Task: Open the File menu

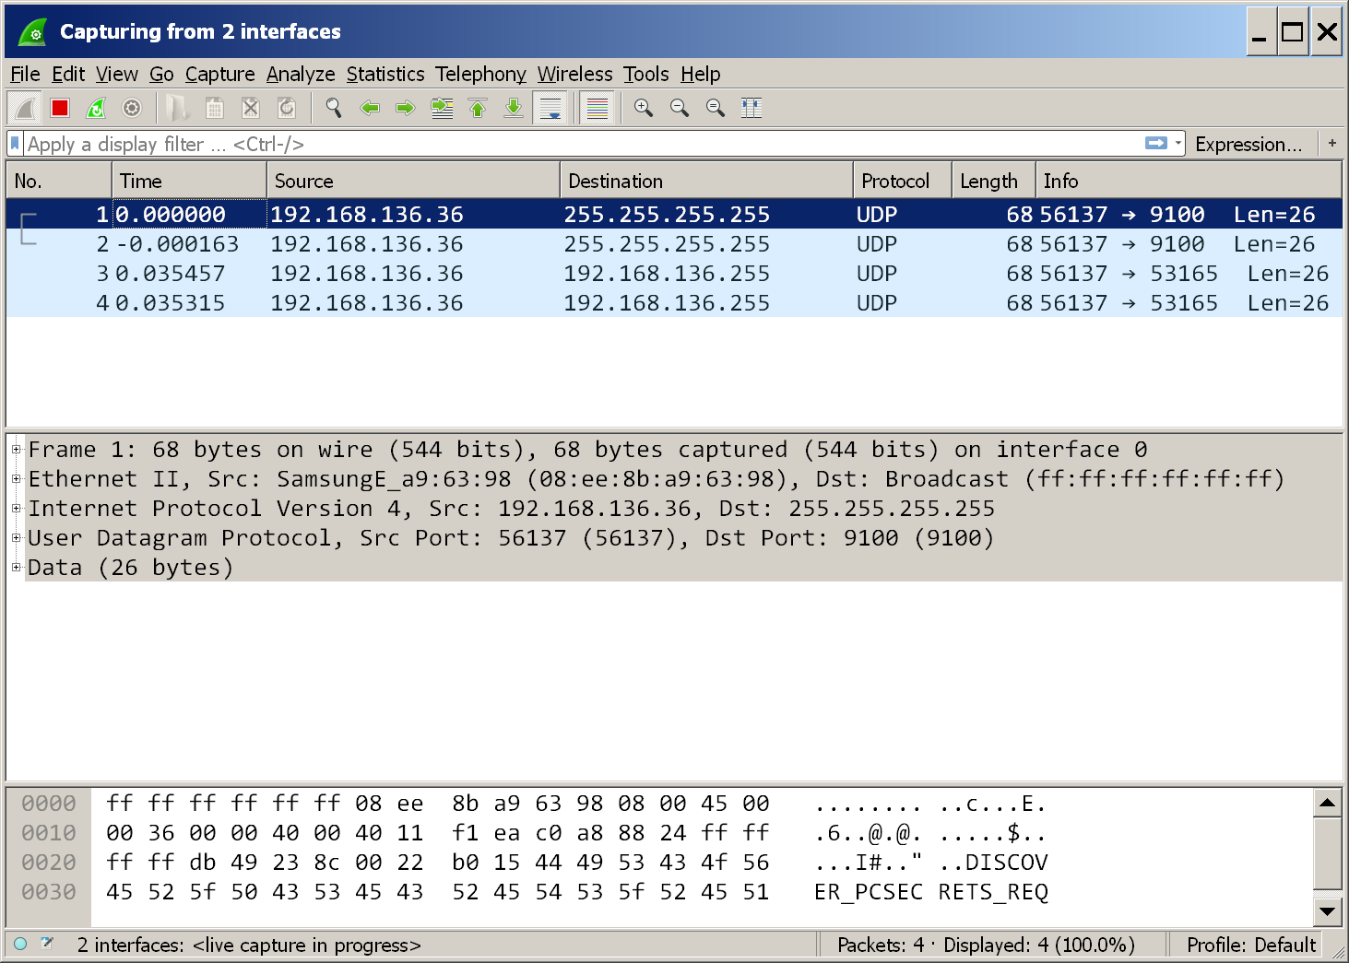Action: point(25,74)
